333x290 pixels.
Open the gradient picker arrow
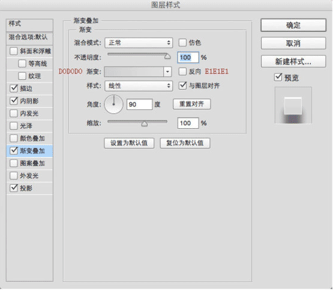tap(167, 72)
